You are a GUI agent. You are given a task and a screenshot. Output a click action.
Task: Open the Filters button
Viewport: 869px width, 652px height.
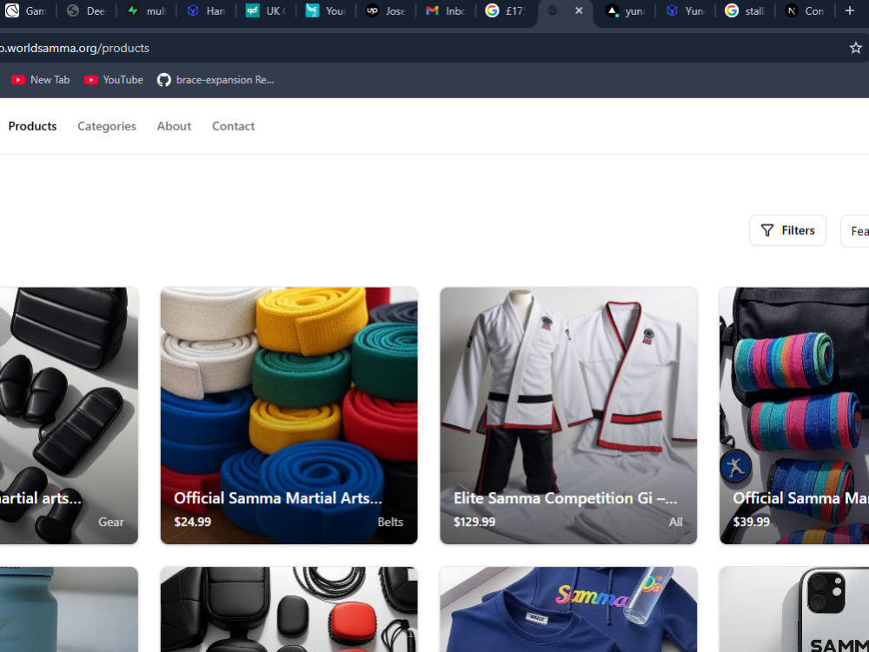click(x=787, y=230)
